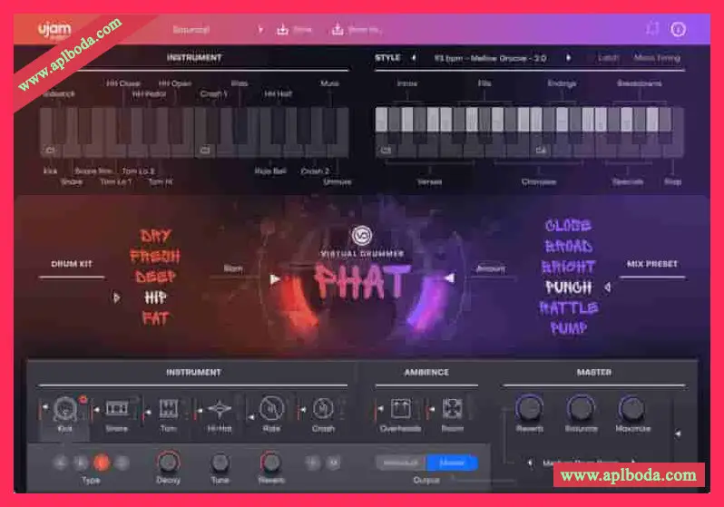Screen dimensions: 724x507
Task: Click the C4 key on Style keyboard
Action: point(540,145)
